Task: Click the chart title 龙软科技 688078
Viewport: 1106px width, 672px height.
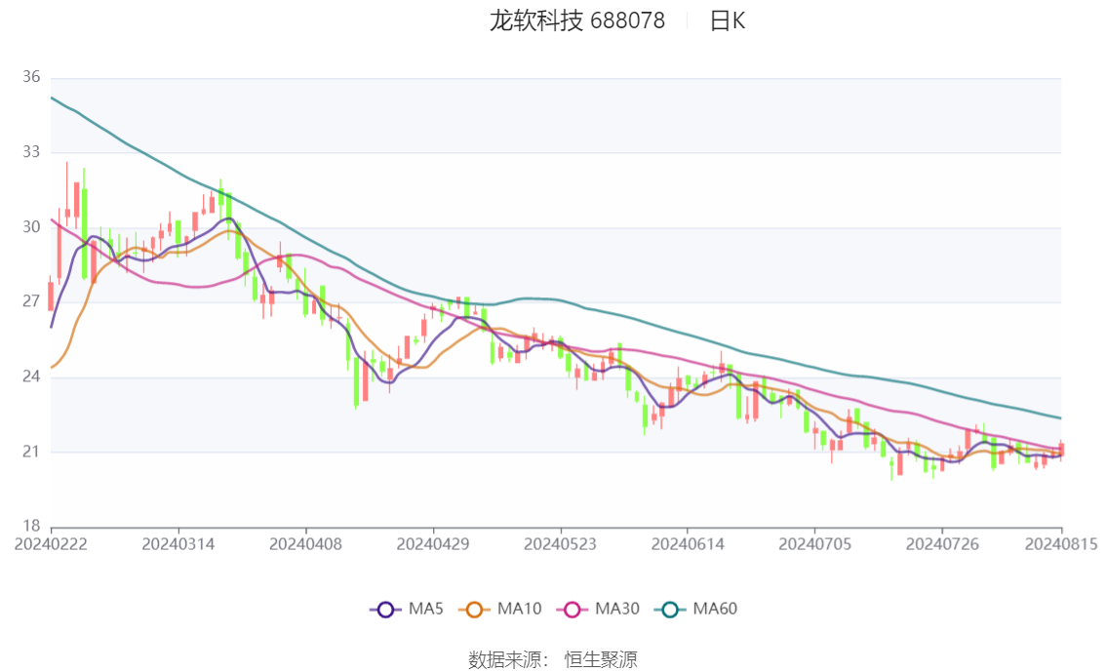Action: point(577,20)
